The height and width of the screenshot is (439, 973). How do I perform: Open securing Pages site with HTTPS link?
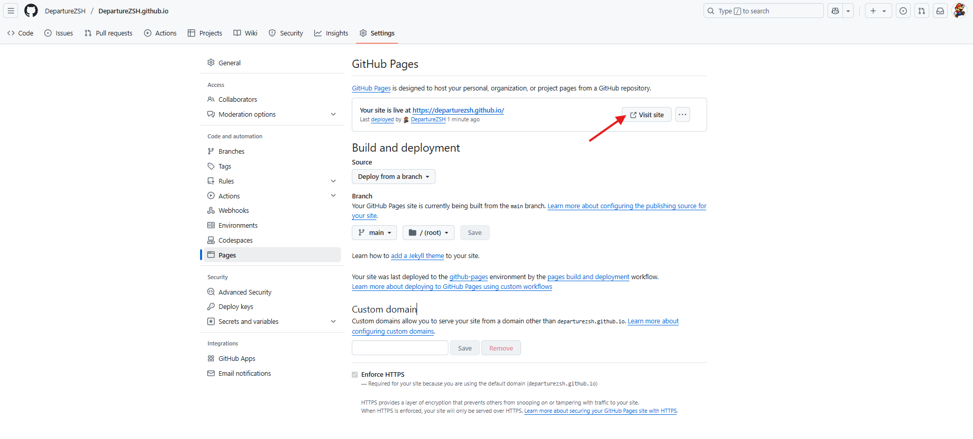pos(600,411)
